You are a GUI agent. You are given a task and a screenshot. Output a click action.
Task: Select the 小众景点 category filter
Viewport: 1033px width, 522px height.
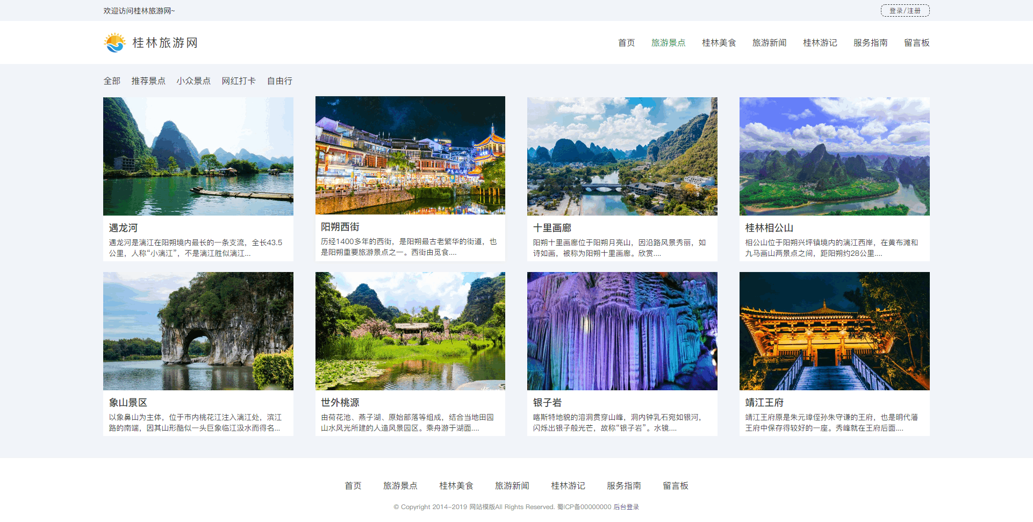tap(193, 81)
